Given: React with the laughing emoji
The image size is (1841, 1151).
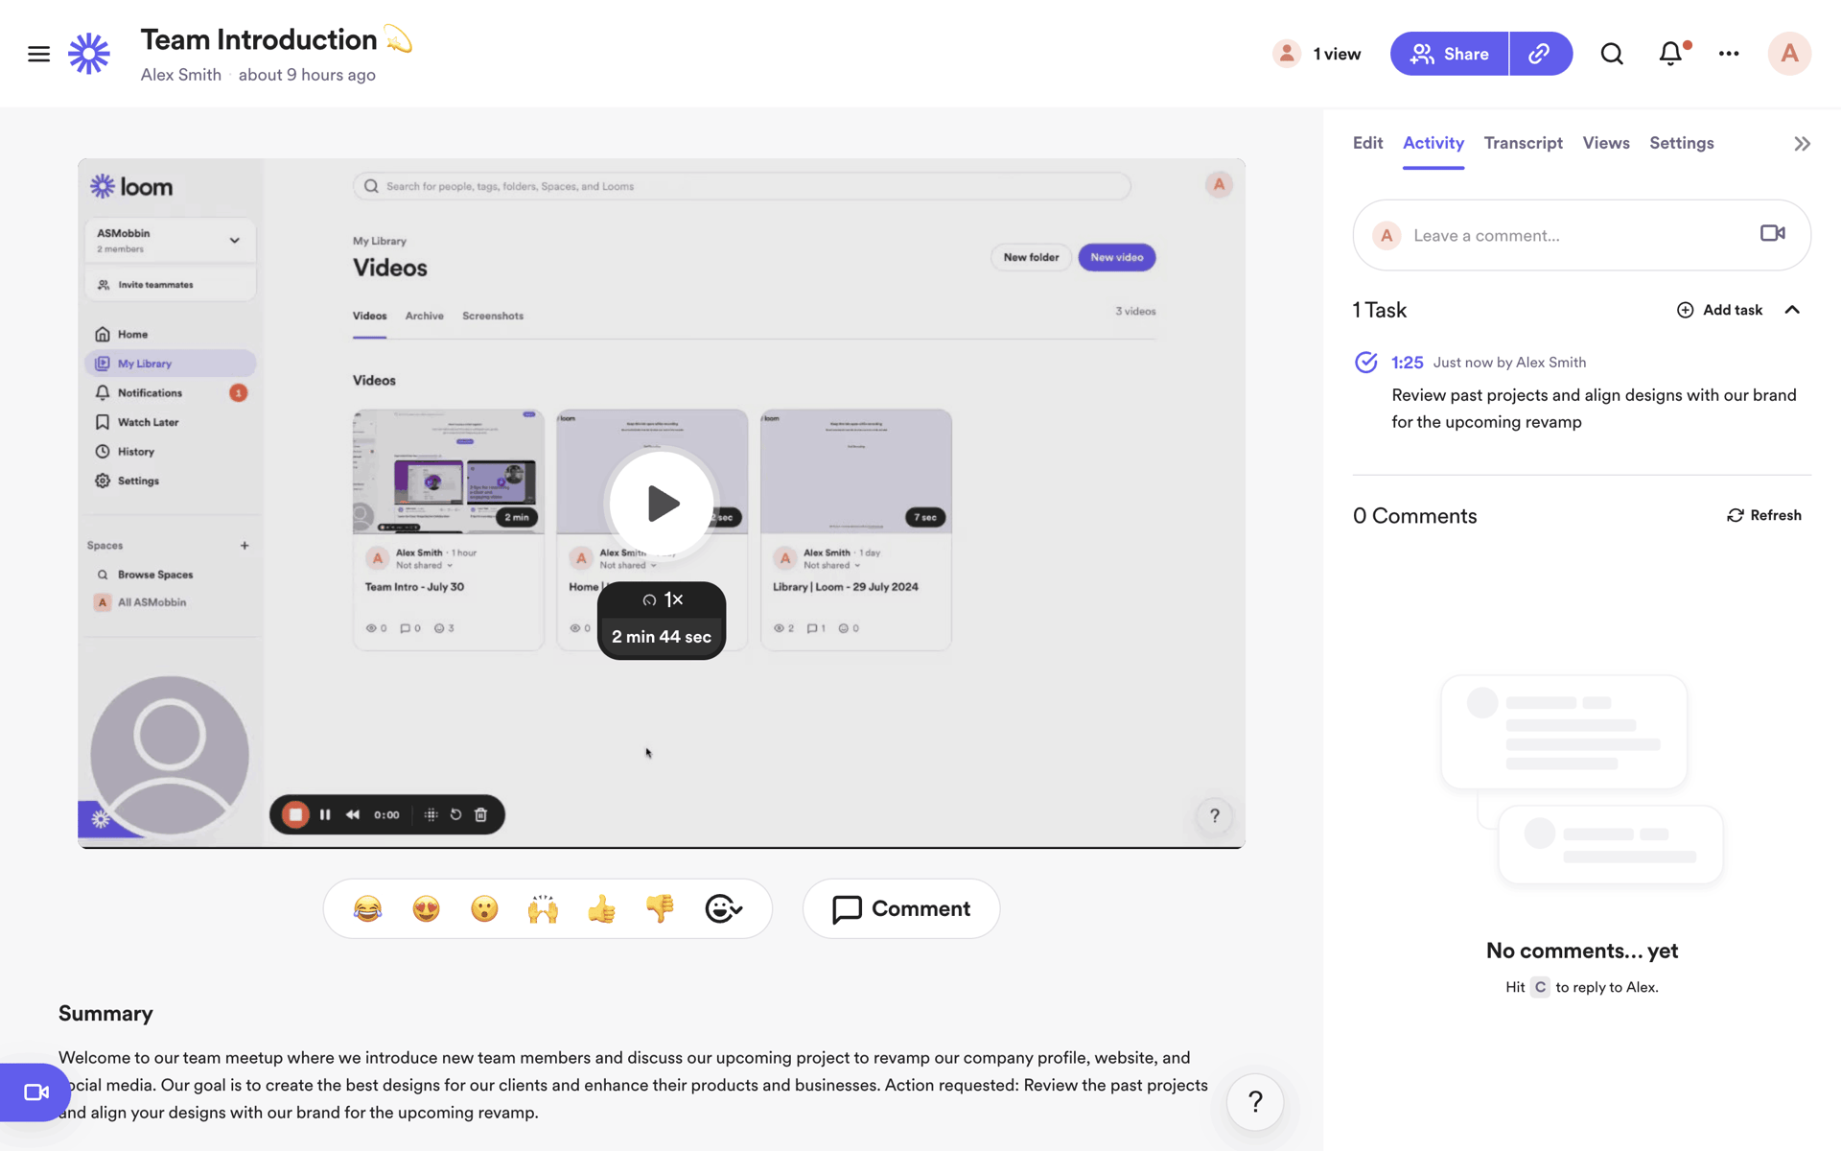Looking at the screenshot, I should pyautogui.click(x=367, y=908).
